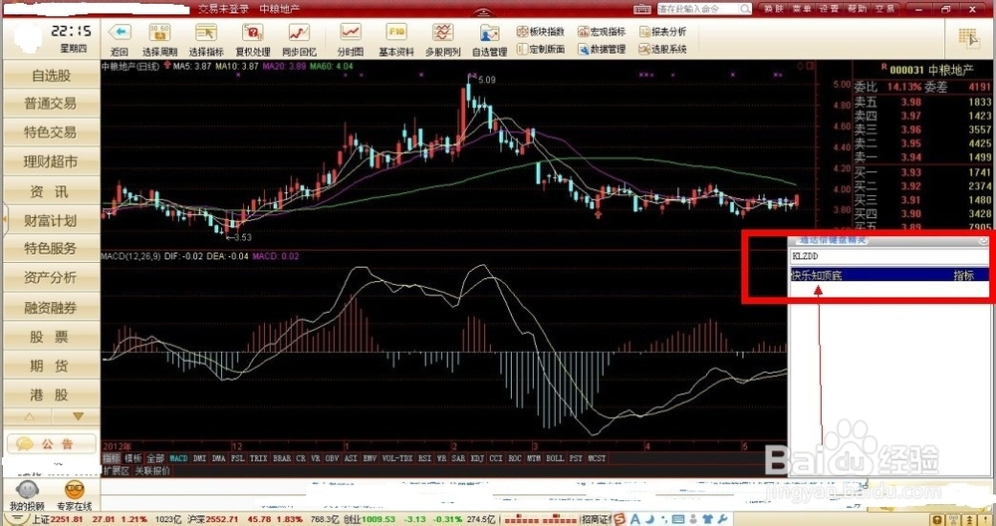
Task: Select 快乐知顶底 indicator result
Action: 889,275
